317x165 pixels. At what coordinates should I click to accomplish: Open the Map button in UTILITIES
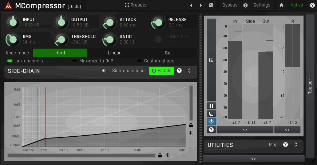[x=273, y=145]
